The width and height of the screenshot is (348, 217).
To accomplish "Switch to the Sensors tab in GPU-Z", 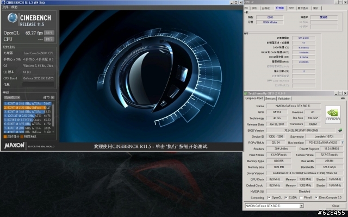I will point(270,98).
